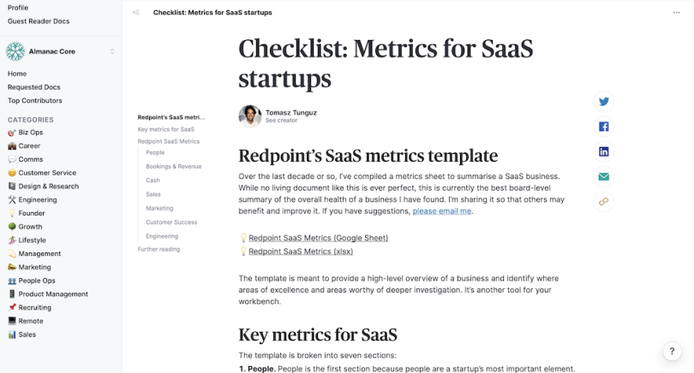Share the document via email icon
This screenshot has height=373, width=694.
[604, 177]
